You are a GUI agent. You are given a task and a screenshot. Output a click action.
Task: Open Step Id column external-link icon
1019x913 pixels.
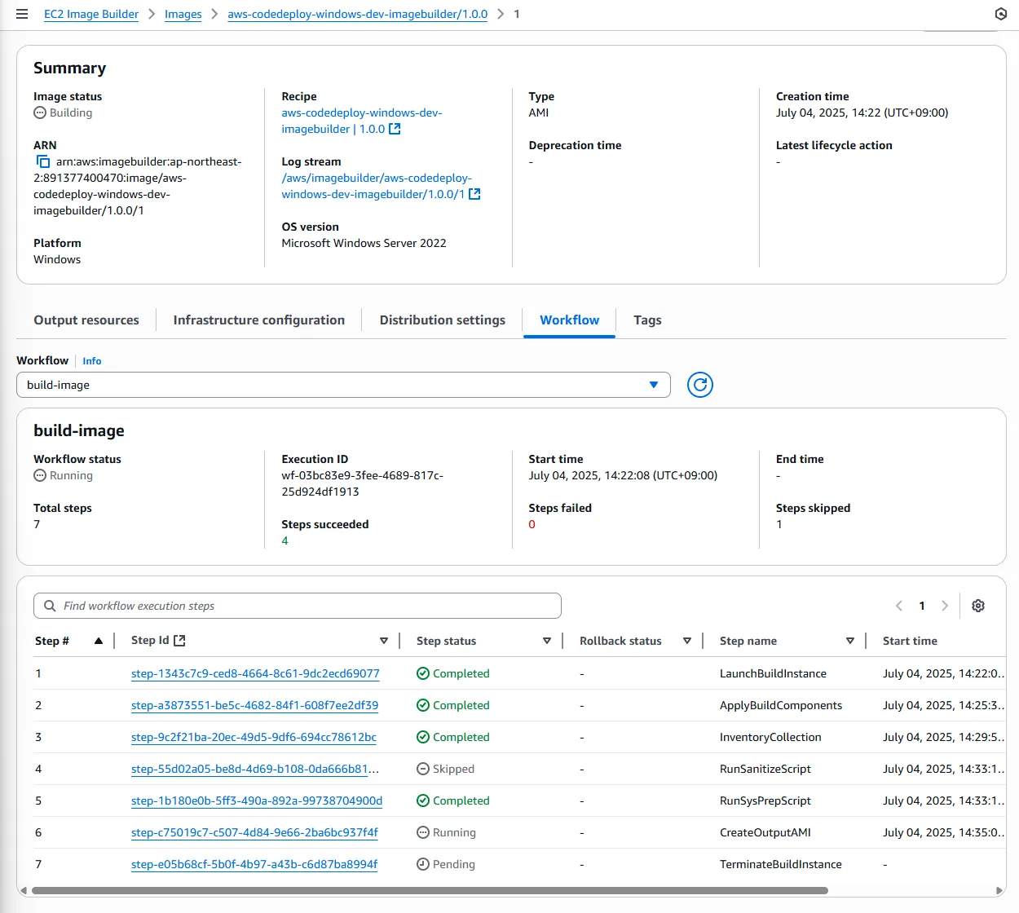tap(179, 639)
